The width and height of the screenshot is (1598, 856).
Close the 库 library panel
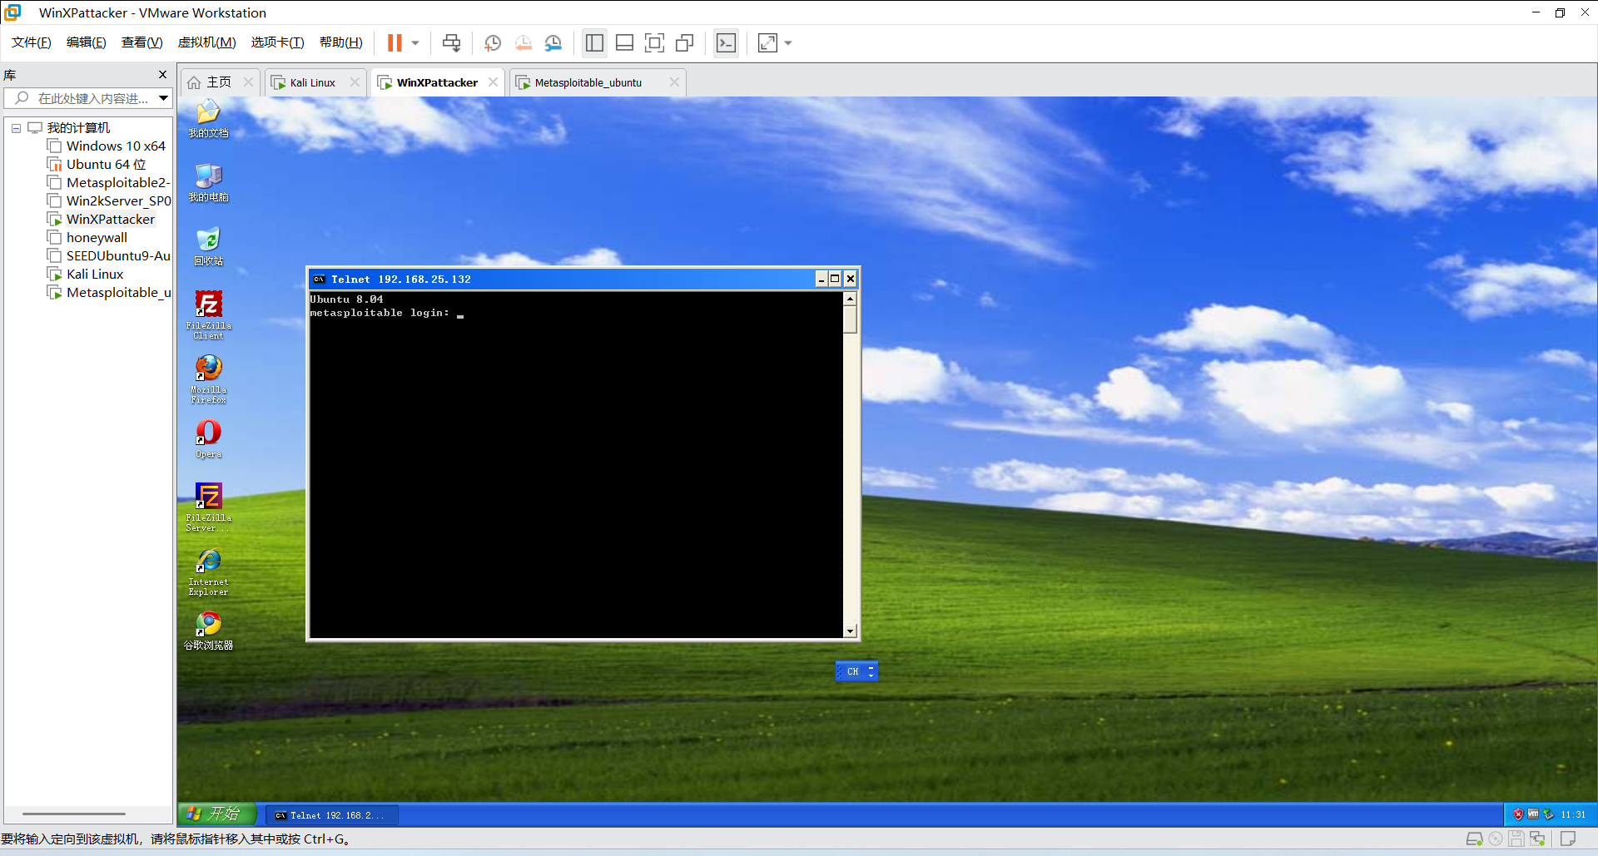(x=162, y=75)
